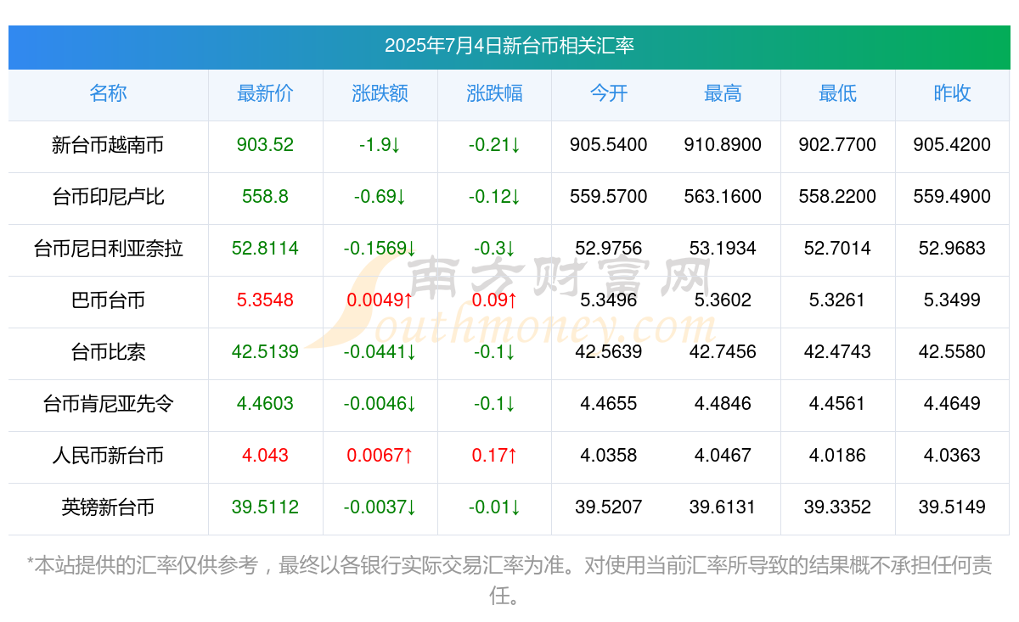Screen dimensions: 1019x622
Task: Click change amount -0.69↓
Action: point(380,197)
